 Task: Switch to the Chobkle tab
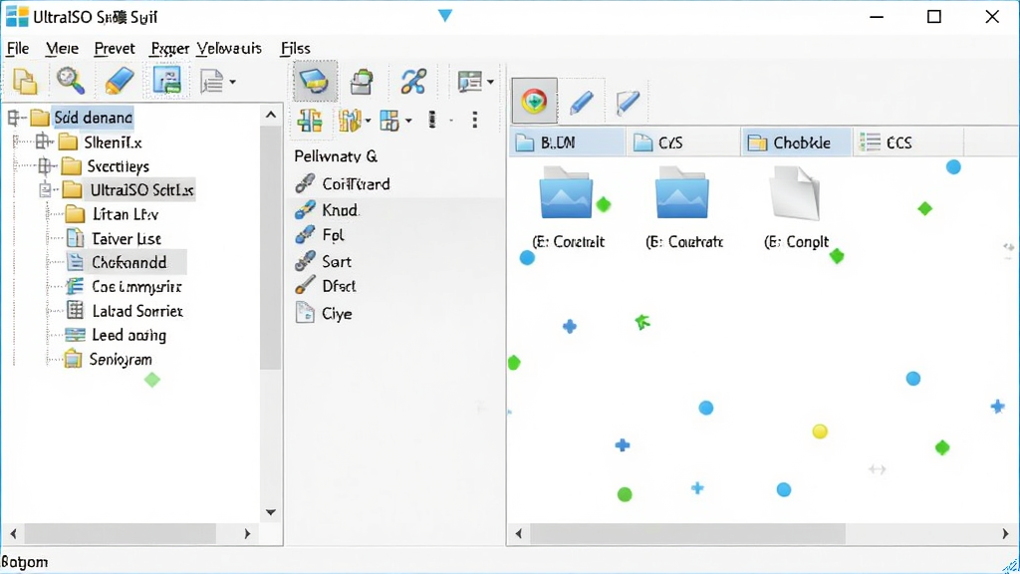[x=796, y=143]
